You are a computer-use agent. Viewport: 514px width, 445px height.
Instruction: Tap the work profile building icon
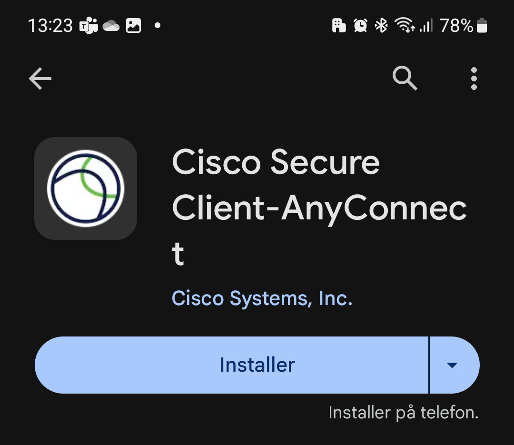pyautogui.click(x=339, y=25)
